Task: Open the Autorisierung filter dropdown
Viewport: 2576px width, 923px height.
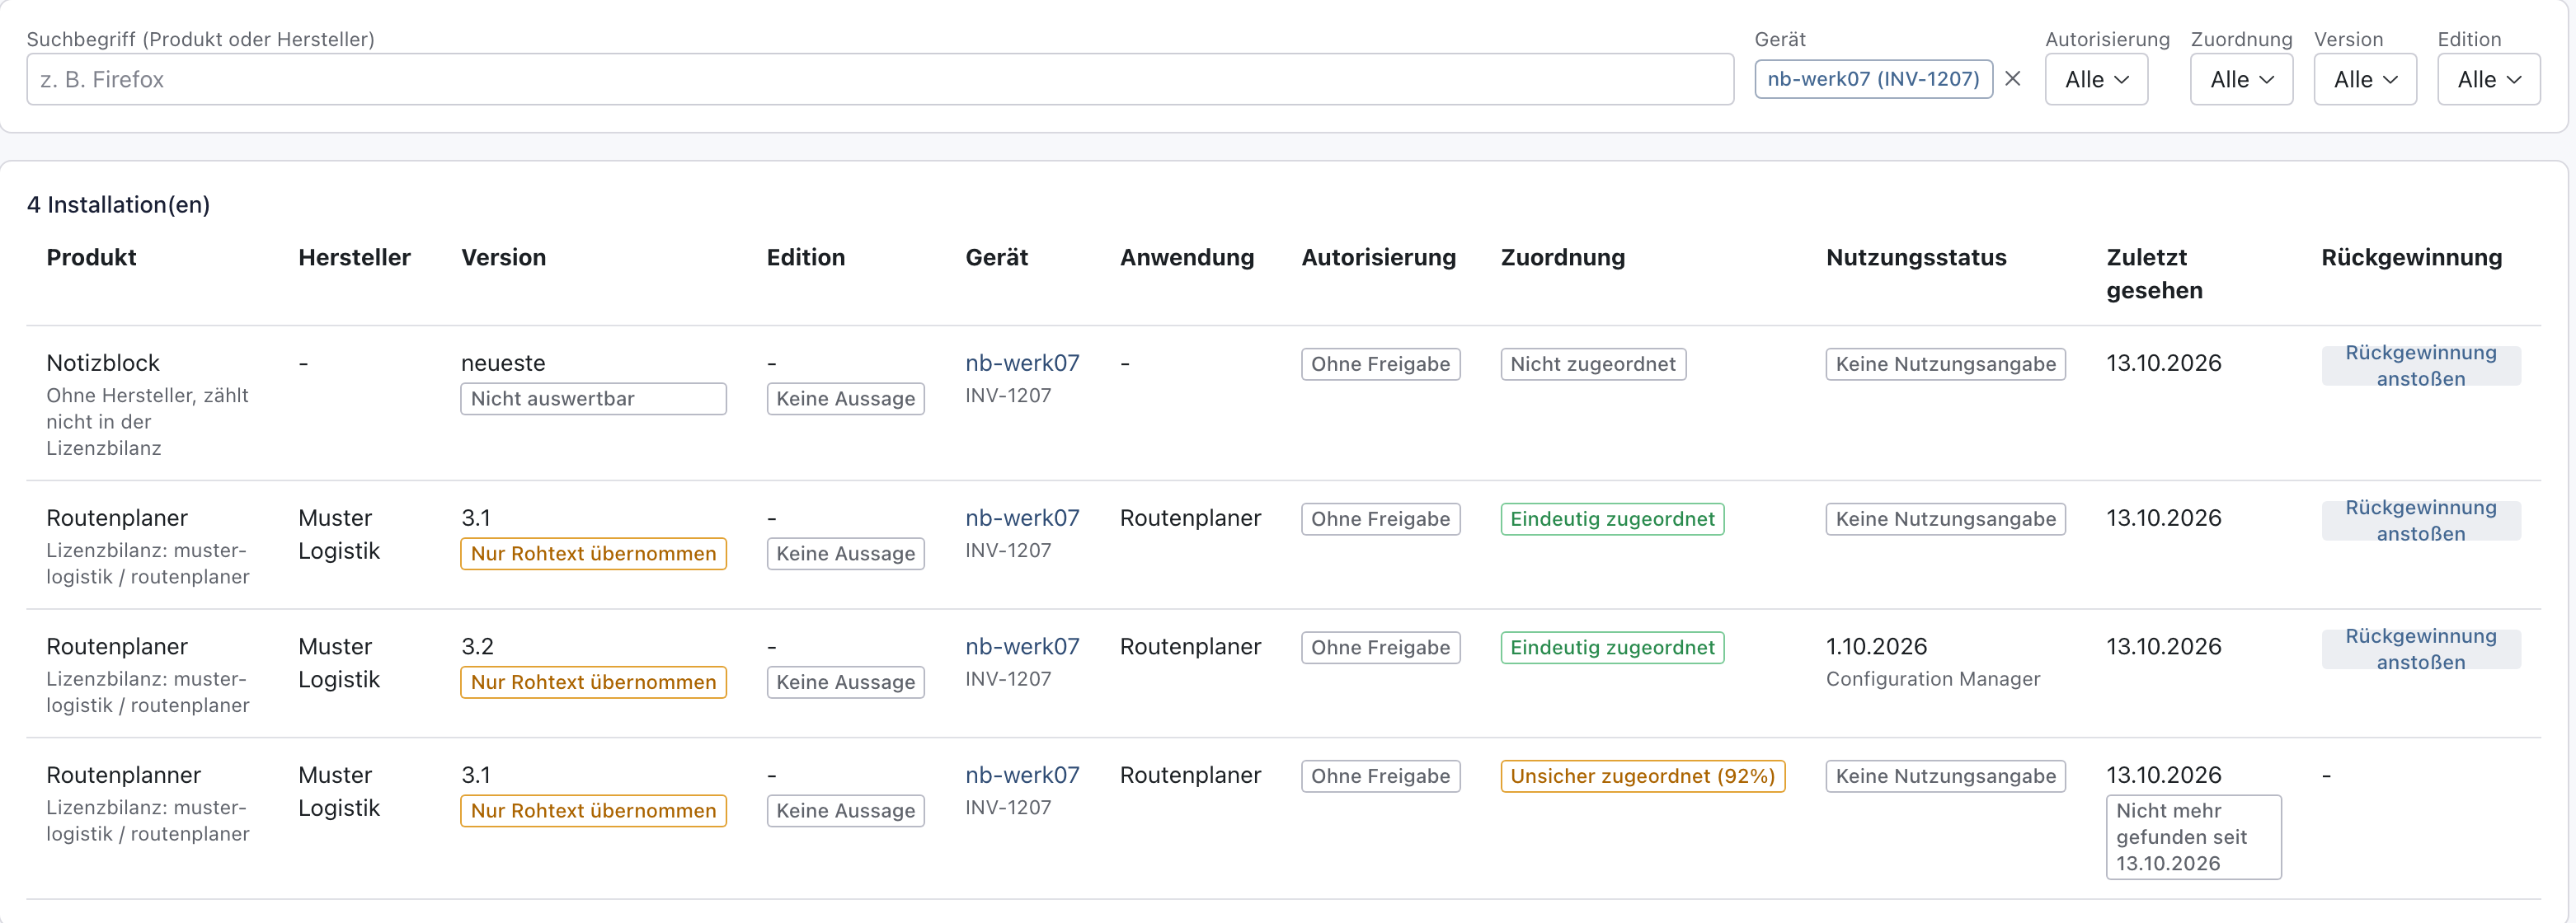Action: pos(2096,79)
